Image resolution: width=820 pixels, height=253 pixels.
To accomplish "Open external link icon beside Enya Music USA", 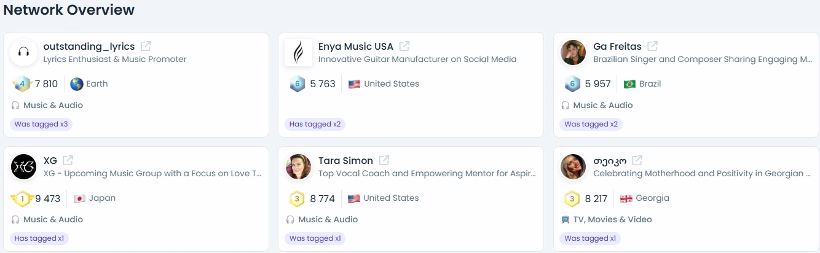I will (x=404, y=46).
